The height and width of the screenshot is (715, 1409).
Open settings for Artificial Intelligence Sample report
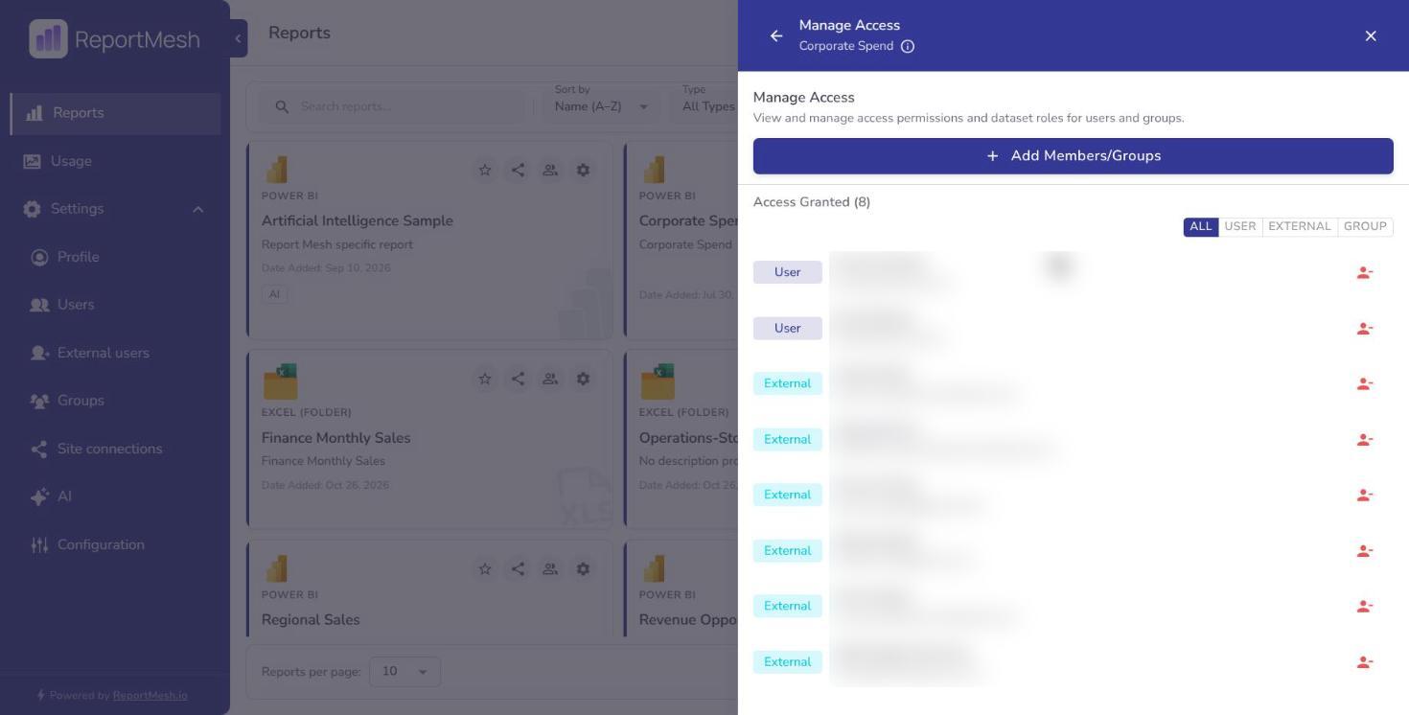click(583, 170)
